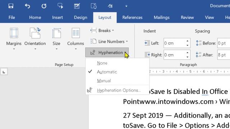230x129 pixels.
Task: Click the speech bubble with play arrow icon
Action: pyautogui.click(x=60, y=6)
